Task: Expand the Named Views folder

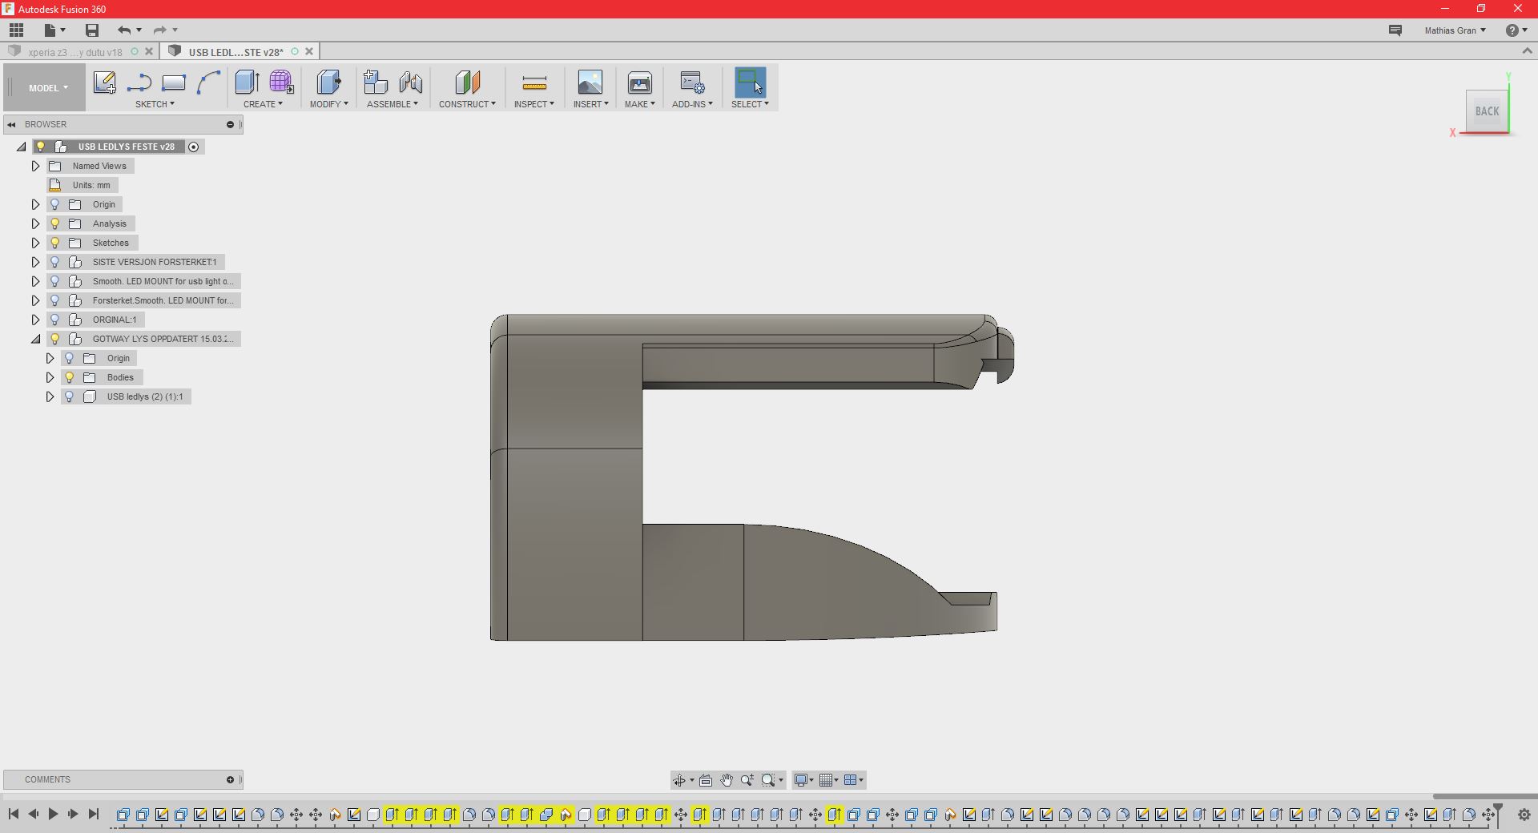Action: coord(35,166)
